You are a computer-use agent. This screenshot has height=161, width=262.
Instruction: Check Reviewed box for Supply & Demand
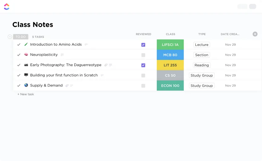(x=143, y=86)
